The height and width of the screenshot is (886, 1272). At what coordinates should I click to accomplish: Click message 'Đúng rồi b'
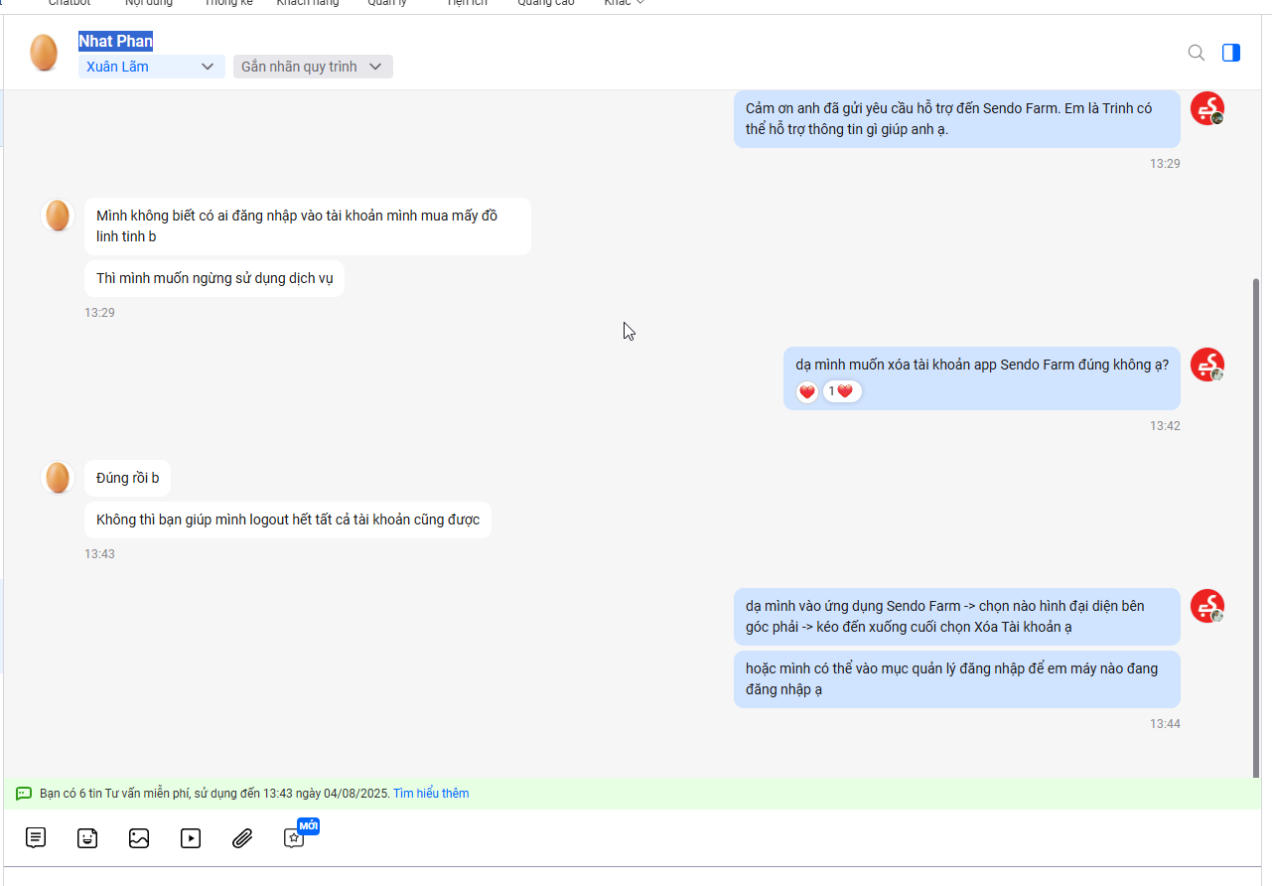pyautogui.click(x=127, y=478)
